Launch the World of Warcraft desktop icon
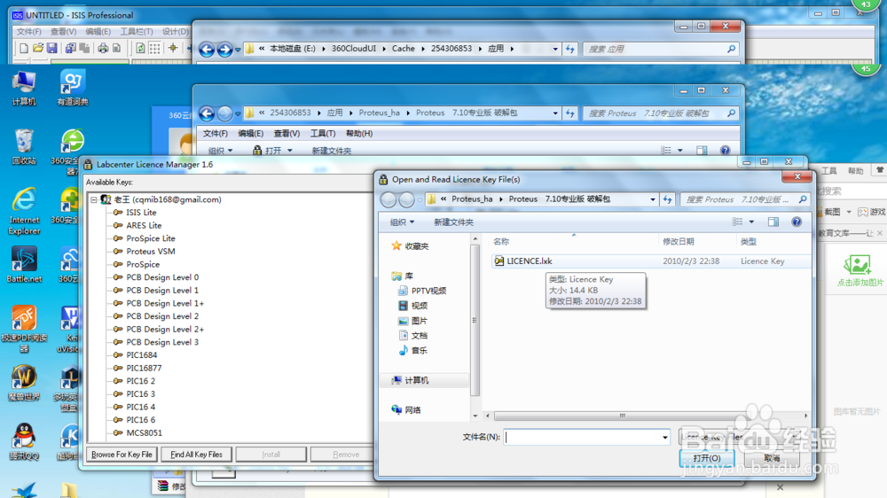This screenshot has height=498, width=887. coord(24,383)
